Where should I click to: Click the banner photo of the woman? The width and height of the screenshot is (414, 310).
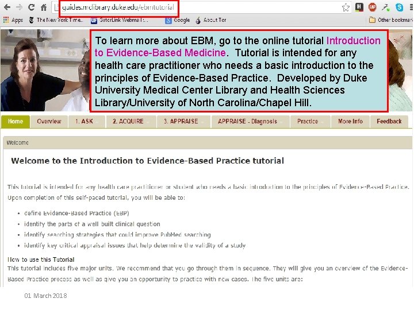point(45,71)
